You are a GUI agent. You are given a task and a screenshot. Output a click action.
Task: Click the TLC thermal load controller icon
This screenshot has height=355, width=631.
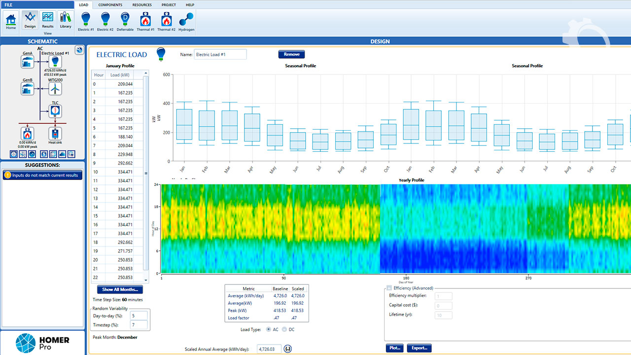click(55, 111)
